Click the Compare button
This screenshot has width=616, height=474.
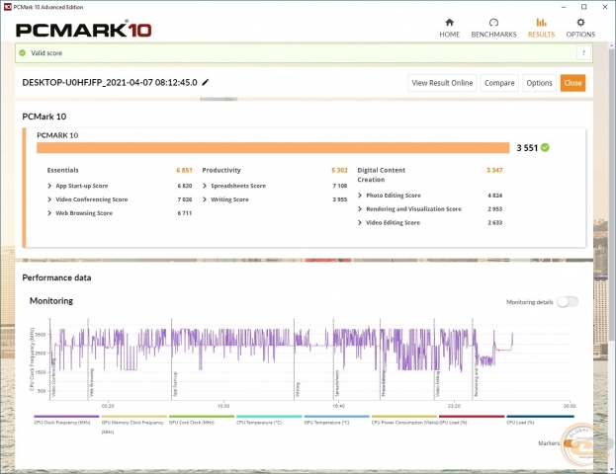[499, 83]
